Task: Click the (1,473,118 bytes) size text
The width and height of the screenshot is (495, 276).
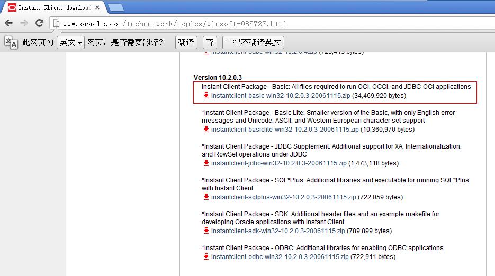Action: tap(373, 163)
